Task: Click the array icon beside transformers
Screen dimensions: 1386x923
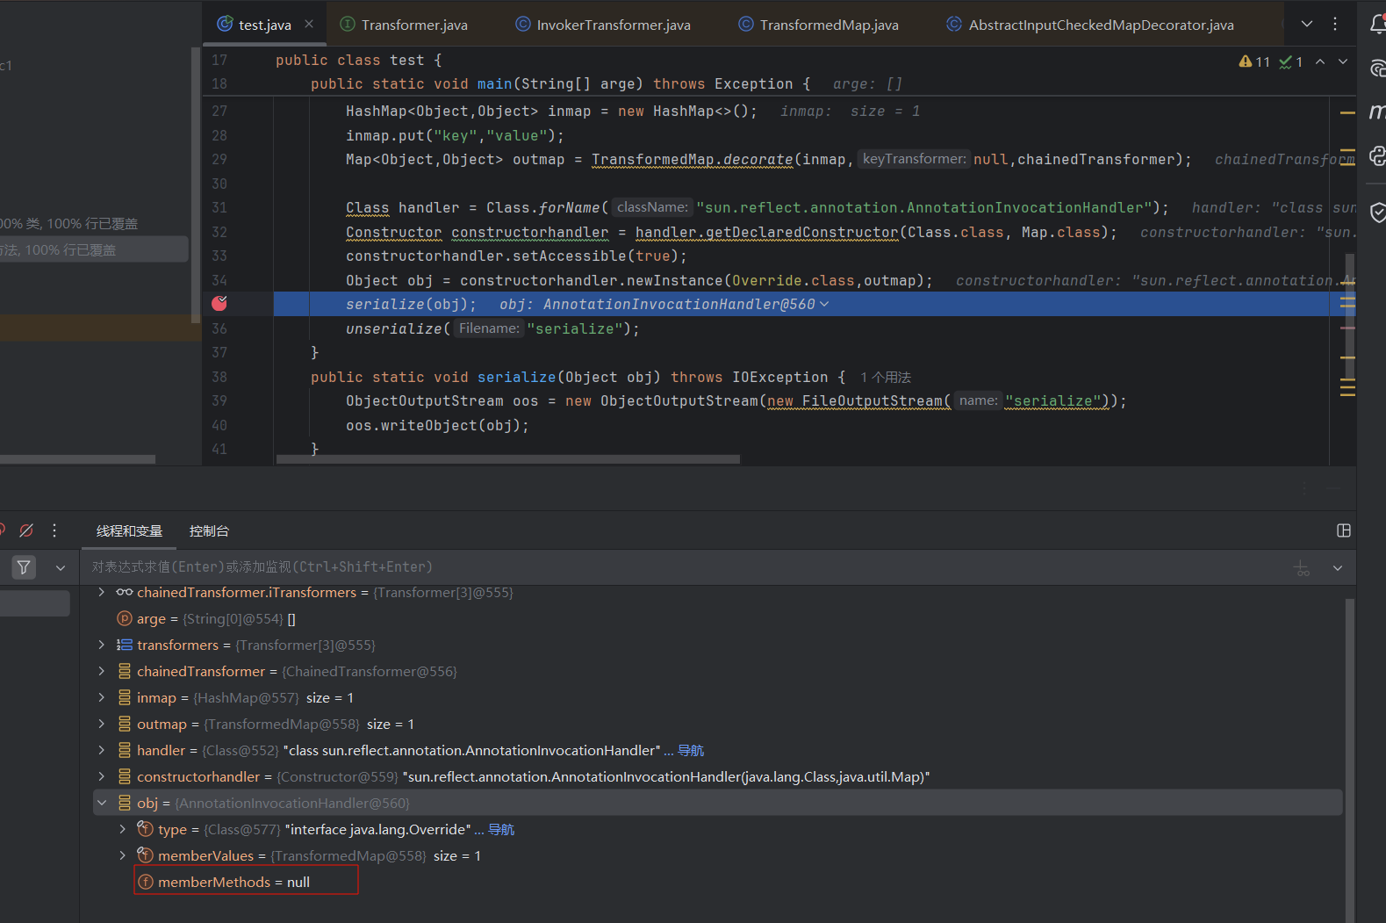Action: pos(125,645)
